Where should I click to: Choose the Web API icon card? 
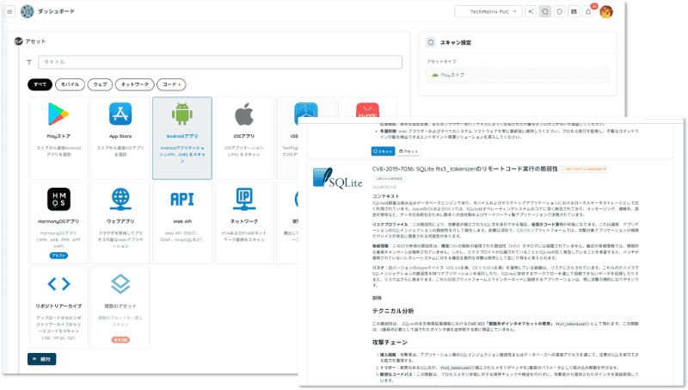click(182, 200)
